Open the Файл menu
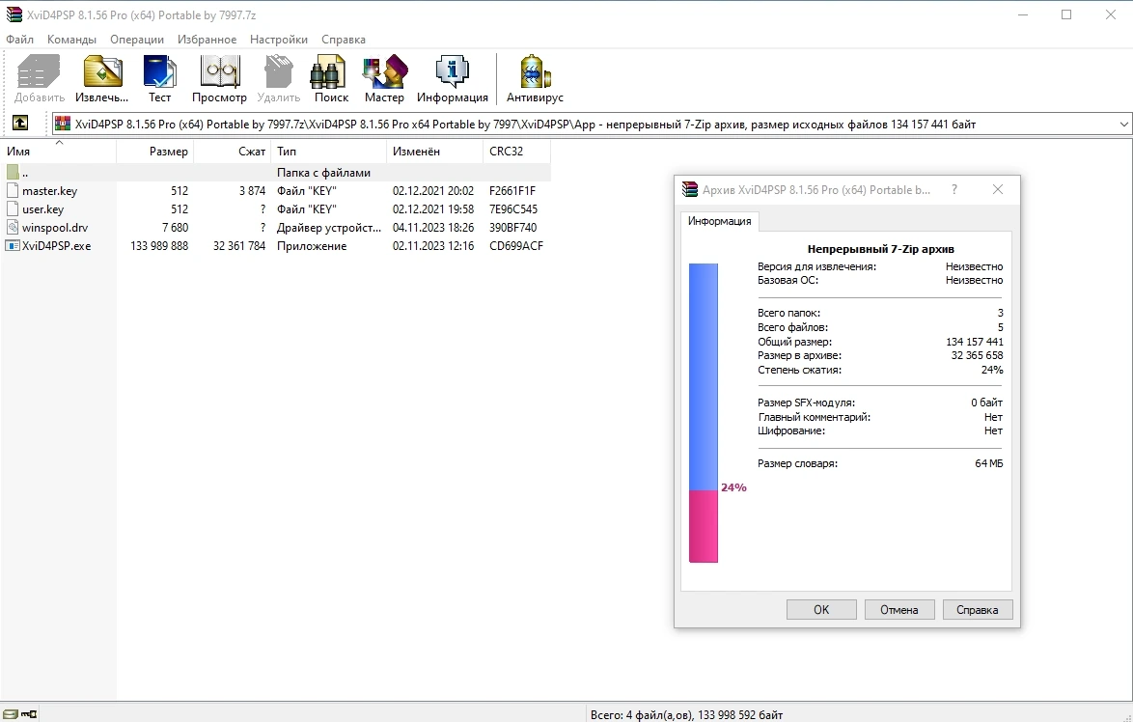The width and height of the screenshot is (1133, 722). point(19,39)
